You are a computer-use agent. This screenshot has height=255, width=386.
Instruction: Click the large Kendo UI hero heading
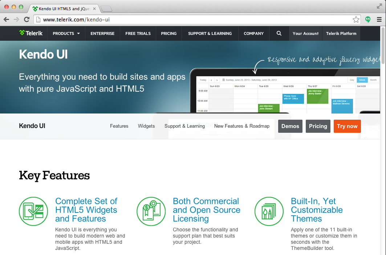click(x=43, y=54)
